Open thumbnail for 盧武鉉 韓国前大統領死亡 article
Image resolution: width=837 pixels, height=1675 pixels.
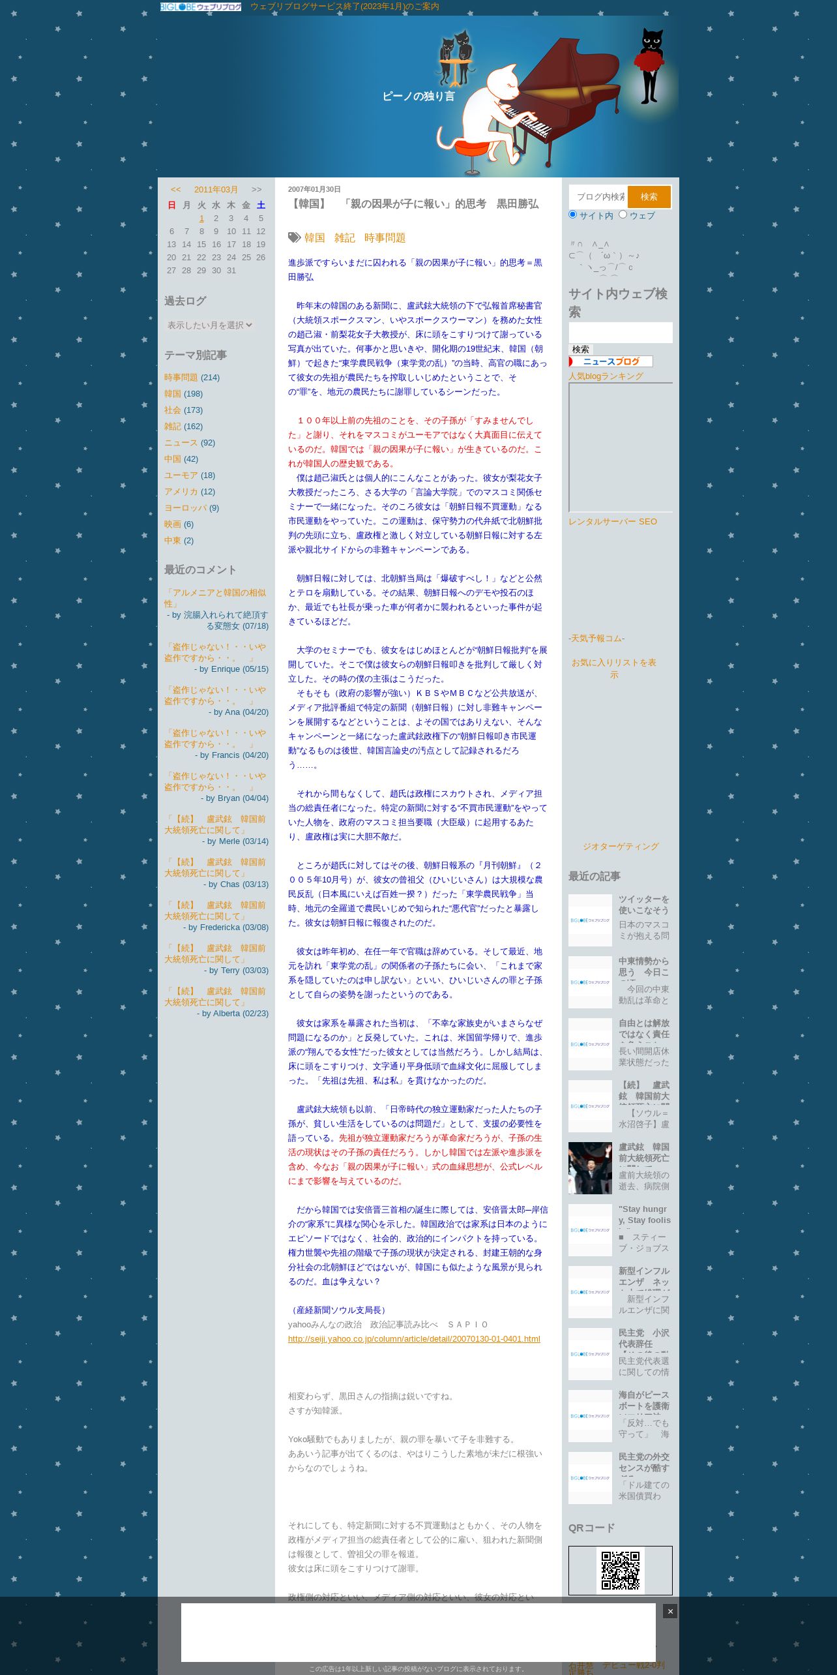pyautogui.click(x=590, y=1168)
